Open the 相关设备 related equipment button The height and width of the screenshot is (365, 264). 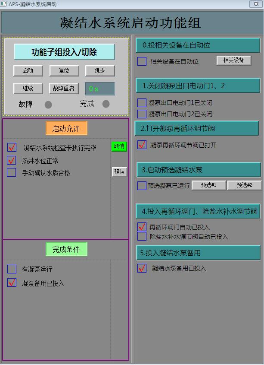[233, 60]
